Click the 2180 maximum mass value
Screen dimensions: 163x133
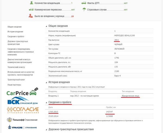coord(117,71)
